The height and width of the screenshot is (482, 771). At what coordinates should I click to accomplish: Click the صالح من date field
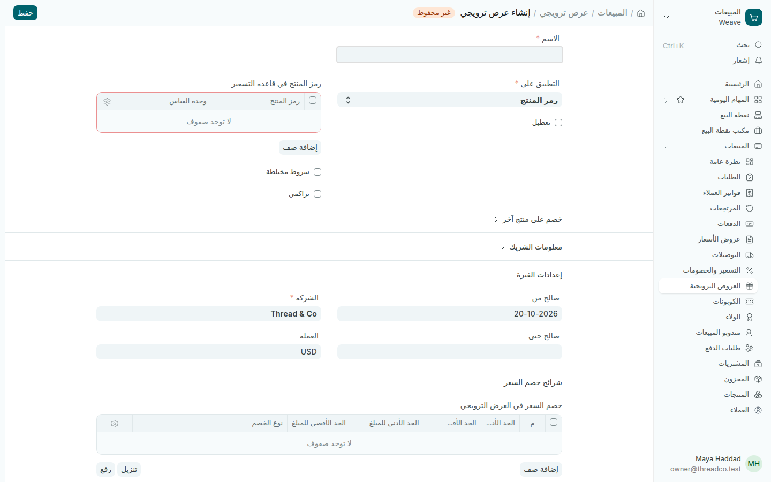tap(450, 314)
